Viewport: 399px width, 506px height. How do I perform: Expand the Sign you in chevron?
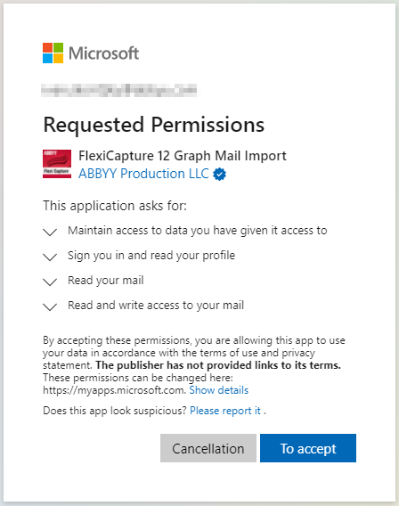50,257
